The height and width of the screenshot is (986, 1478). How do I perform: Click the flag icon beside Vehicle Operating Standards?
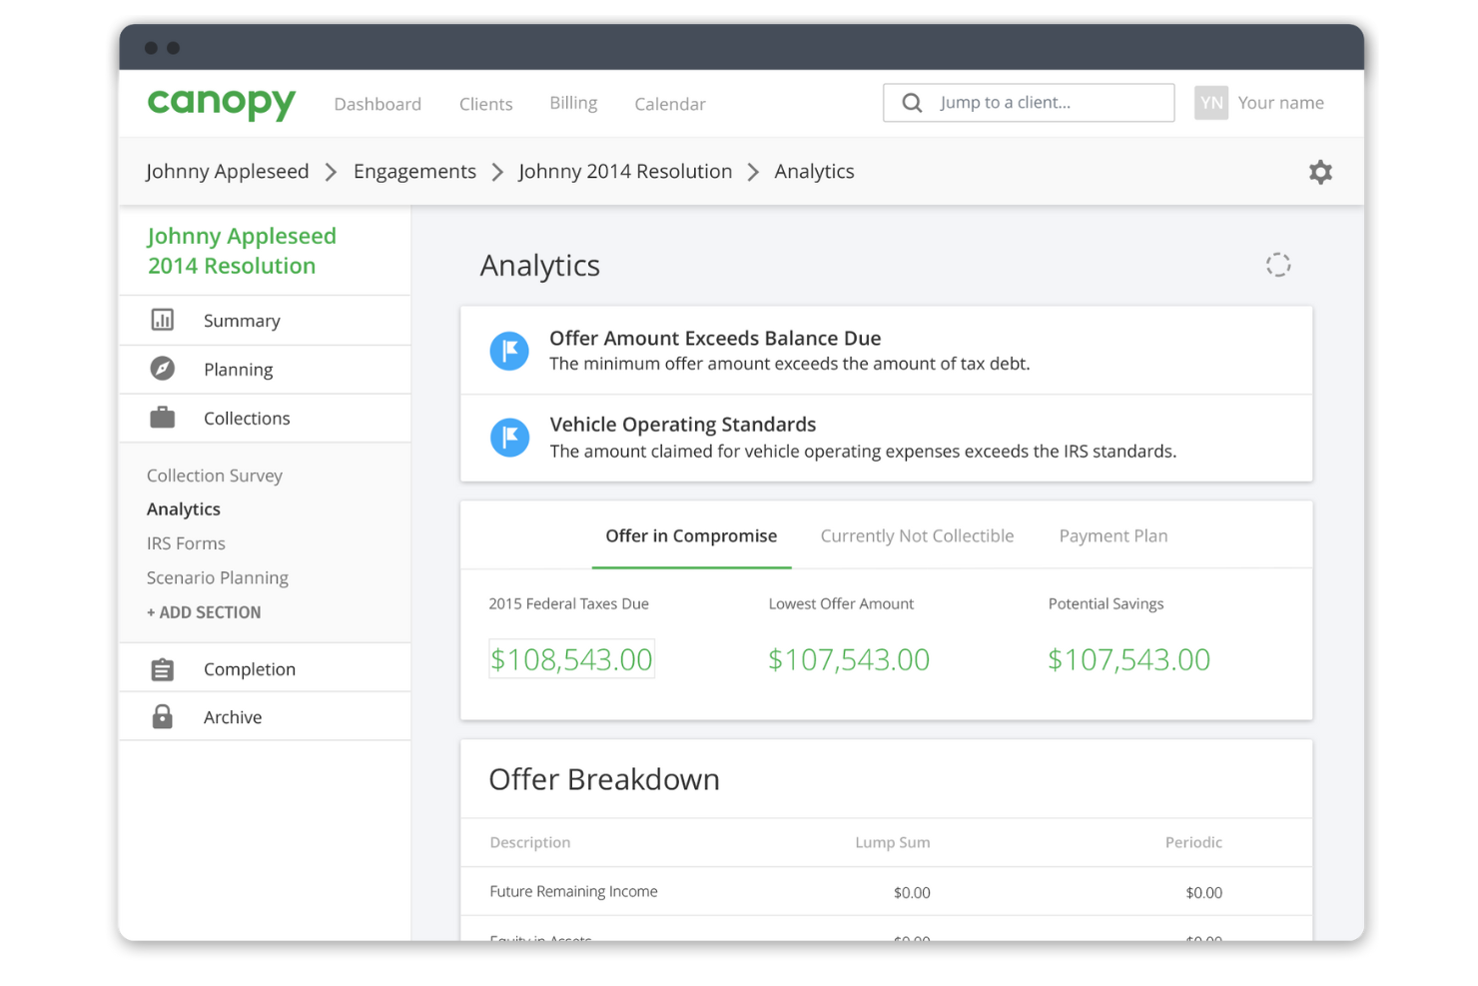(509, 438)
